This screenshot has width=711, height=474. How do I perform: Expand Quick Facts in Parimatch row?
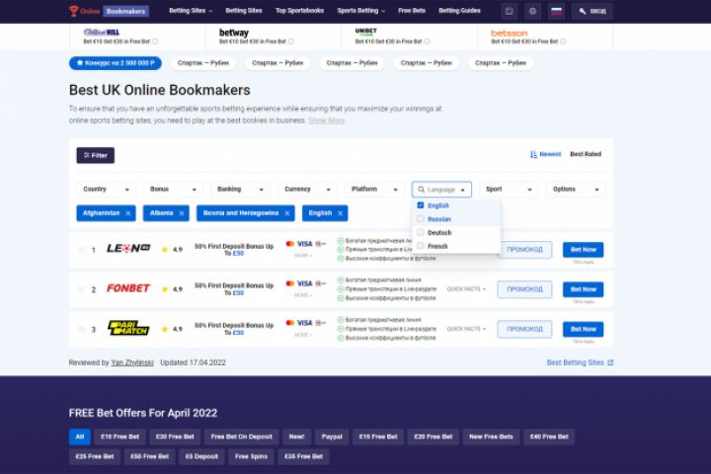point(466,329)
